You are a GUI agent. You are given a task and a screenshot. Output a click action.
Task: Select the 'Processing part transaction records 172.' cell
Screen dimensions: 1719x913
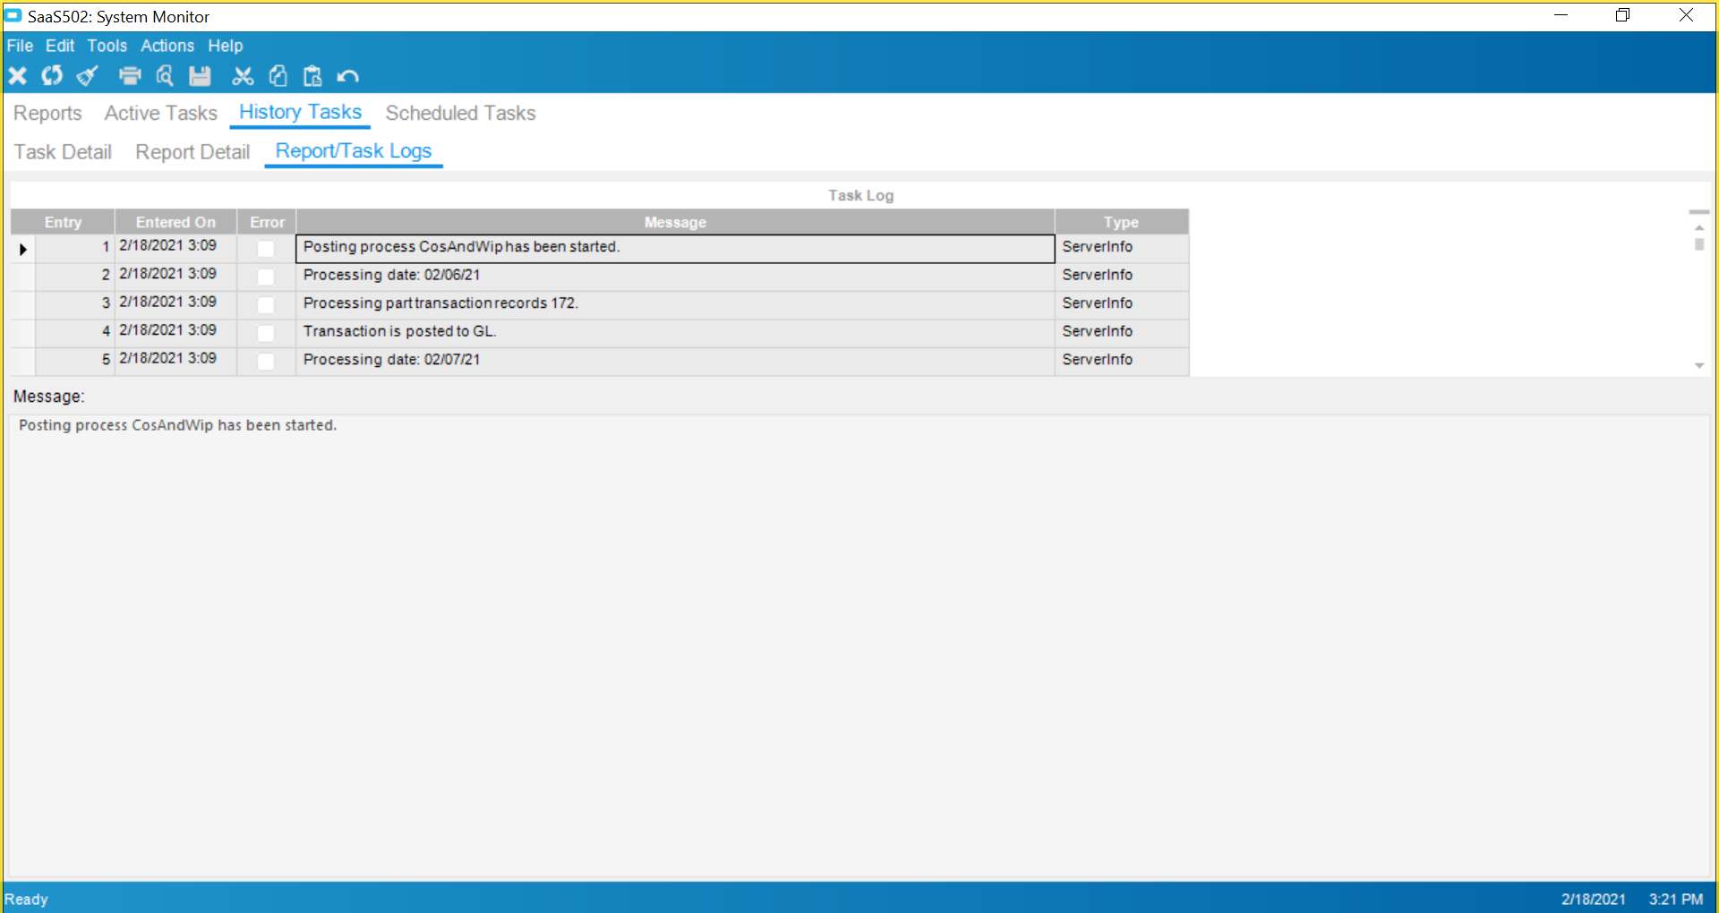675,305
